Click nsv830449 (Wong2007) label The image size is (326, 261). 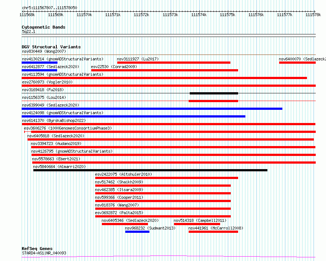[x=44, y=51]
